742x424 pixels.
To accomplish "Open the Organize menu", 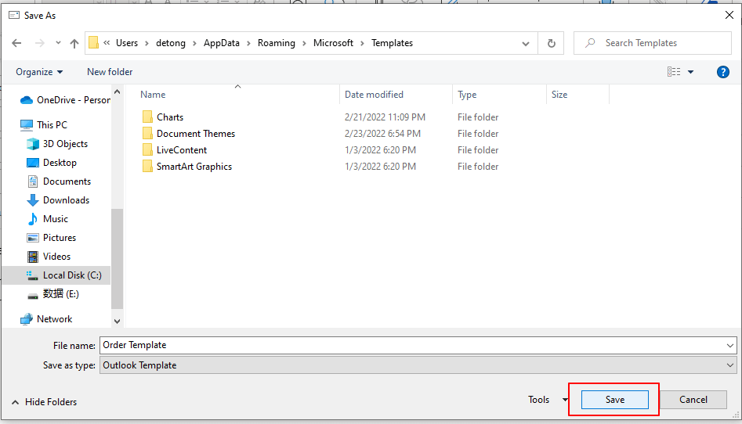I will click(x=39, y=72).
